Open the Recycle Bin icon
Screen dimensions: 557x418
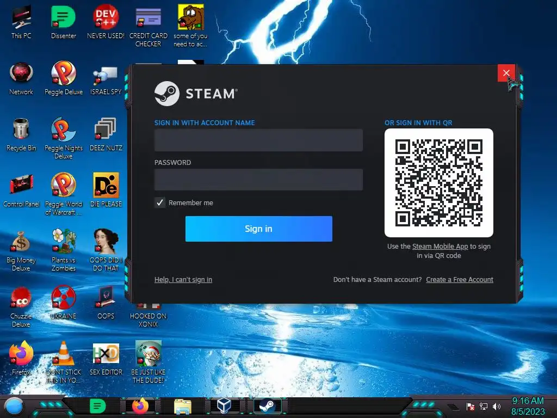pyautogui.click(x=21, y=134)
